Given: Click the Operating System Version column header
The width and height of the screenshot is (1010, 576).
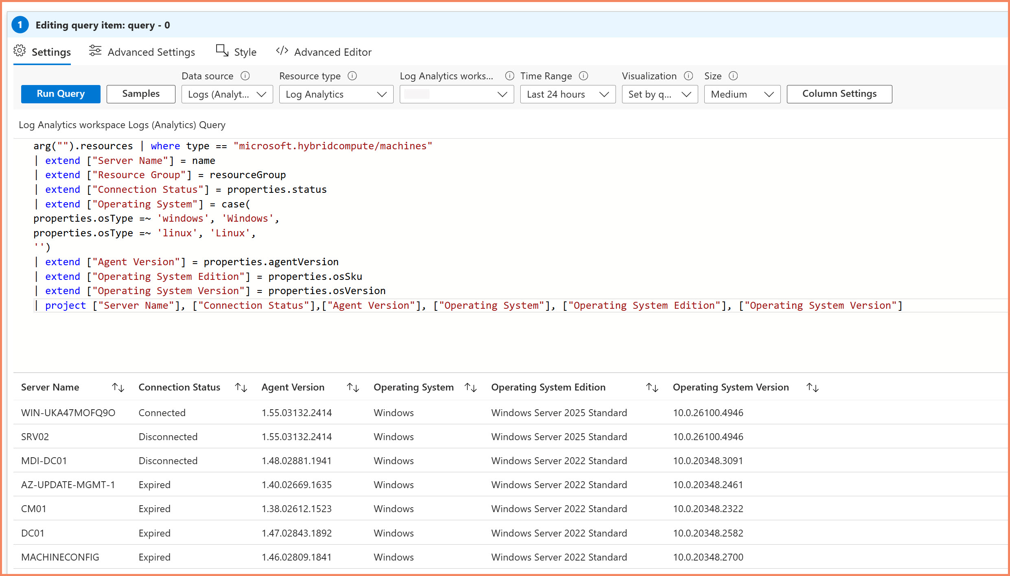Looking at the screenshot, I should 731,387.
